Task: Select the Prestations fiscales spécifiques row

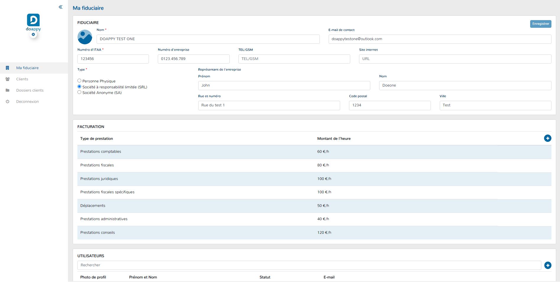Action: [x=314, y=192]
